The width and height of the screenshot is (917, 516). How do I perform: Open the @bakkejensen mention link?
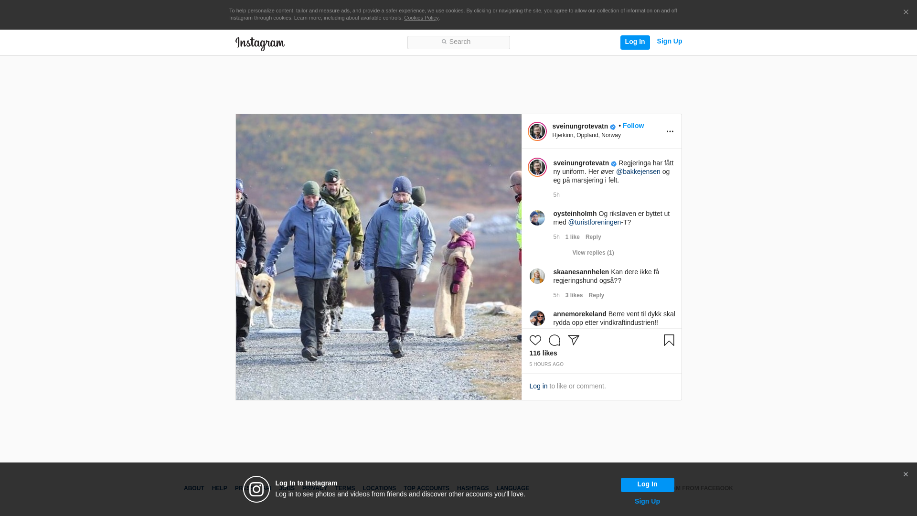(638, 172)
